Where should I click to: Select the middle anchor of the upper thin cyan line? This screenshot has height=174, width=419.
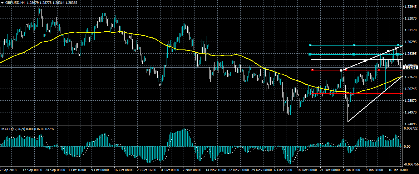pos(354,45)
